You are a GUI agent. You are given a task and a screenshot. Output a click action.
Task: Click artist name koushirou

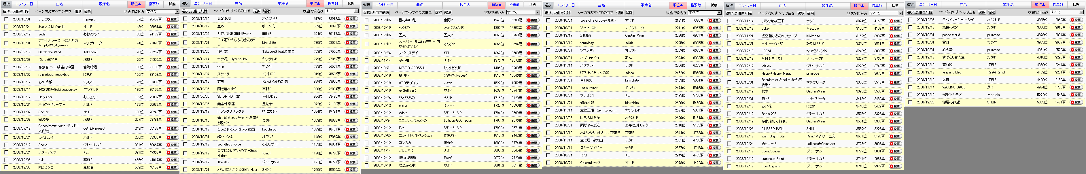click(x=269, y=129)
